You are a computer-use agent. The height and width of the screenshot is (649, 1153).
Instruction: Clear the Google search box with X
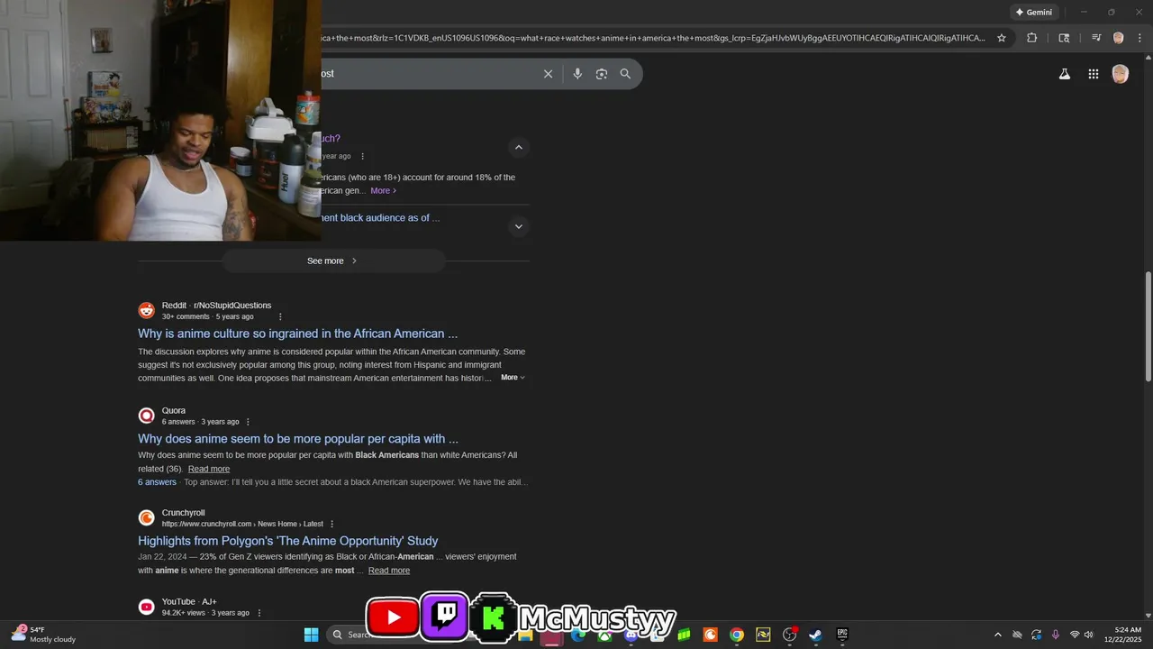548,74
